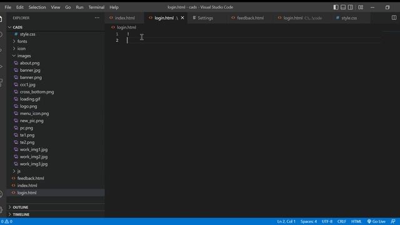This screenshot has width=400, height=225.
Task: Open te1.png file
Action: point(27,135)
